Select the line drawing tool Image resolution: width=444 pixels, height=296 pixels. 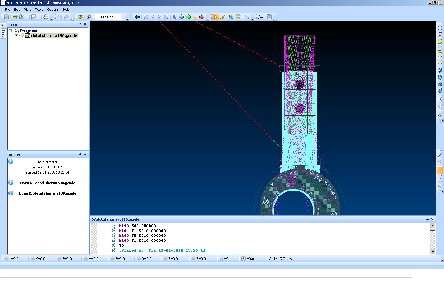440,155
